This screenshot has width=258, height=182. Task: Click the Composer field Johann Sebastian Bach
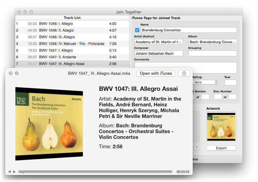(x=159, y=53)
